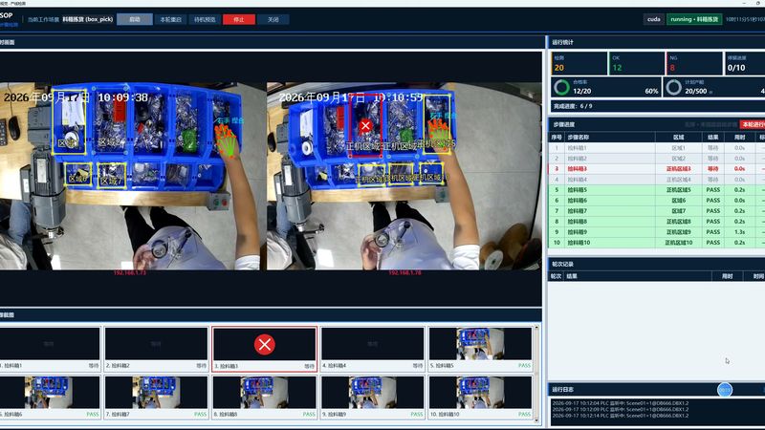The image size is (765, 430).
Task: Select green step row 8 拾料箱8
Action: pyautogui.click(x=657, y=222)
